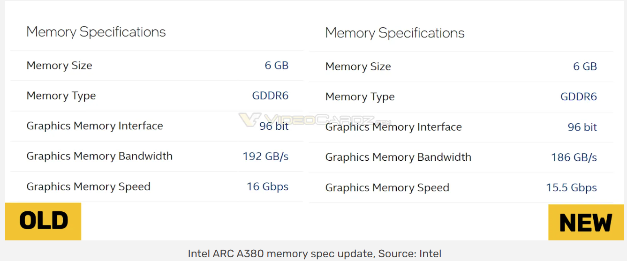Click Graphics Memory Speed label in NEW panel
The height and width of the screenshot is (261, 627).
point(387,187)
